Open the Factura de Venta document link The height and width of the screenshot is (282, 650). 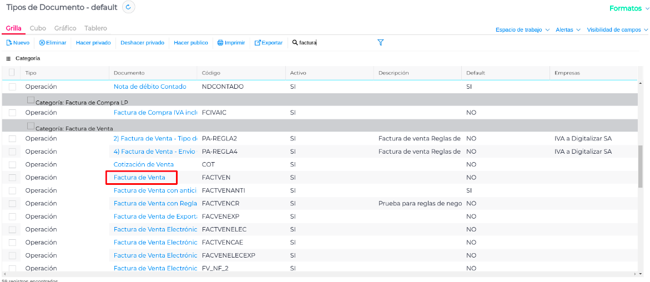(139, 178)
